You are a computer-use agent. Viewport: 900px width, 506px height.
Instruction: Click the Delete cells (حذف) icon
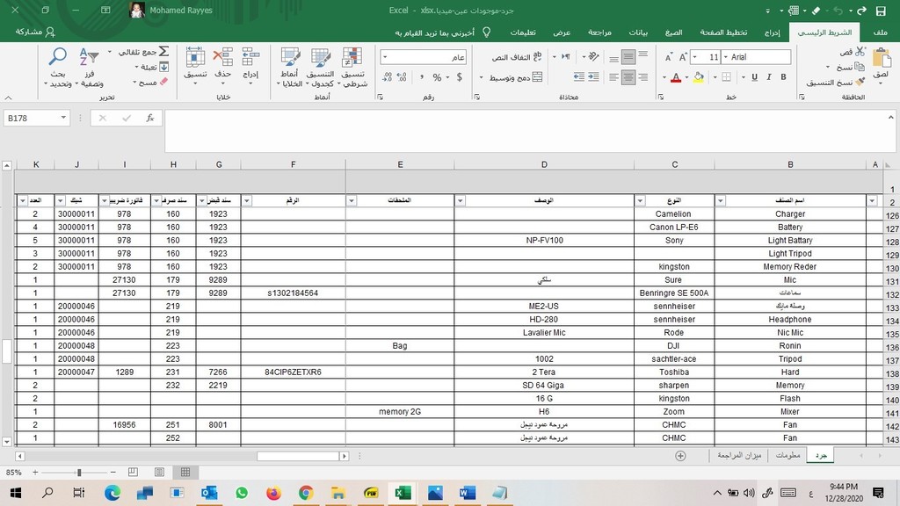(222, 57)
